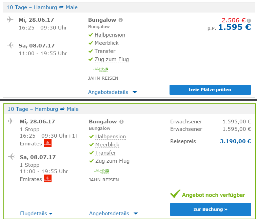Click the info icon beside the upper Bungalow title

click(121, 20)
